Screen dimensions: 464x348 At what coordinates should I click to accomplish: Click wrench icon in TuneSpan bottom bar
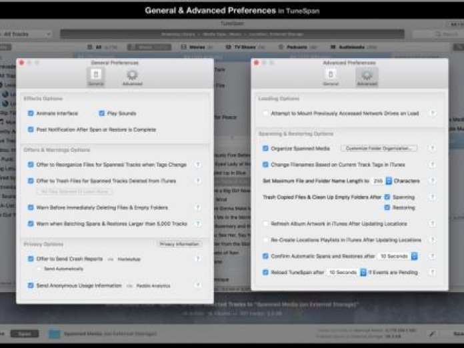click(x=433, y=334)
